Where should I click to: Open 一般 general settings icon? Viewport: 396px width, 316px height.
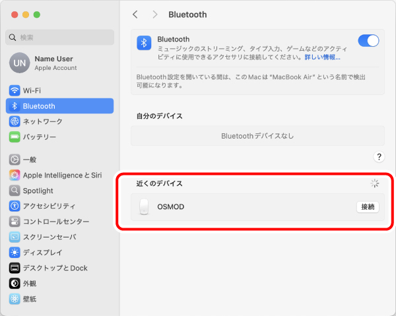[x=15, y=160]
